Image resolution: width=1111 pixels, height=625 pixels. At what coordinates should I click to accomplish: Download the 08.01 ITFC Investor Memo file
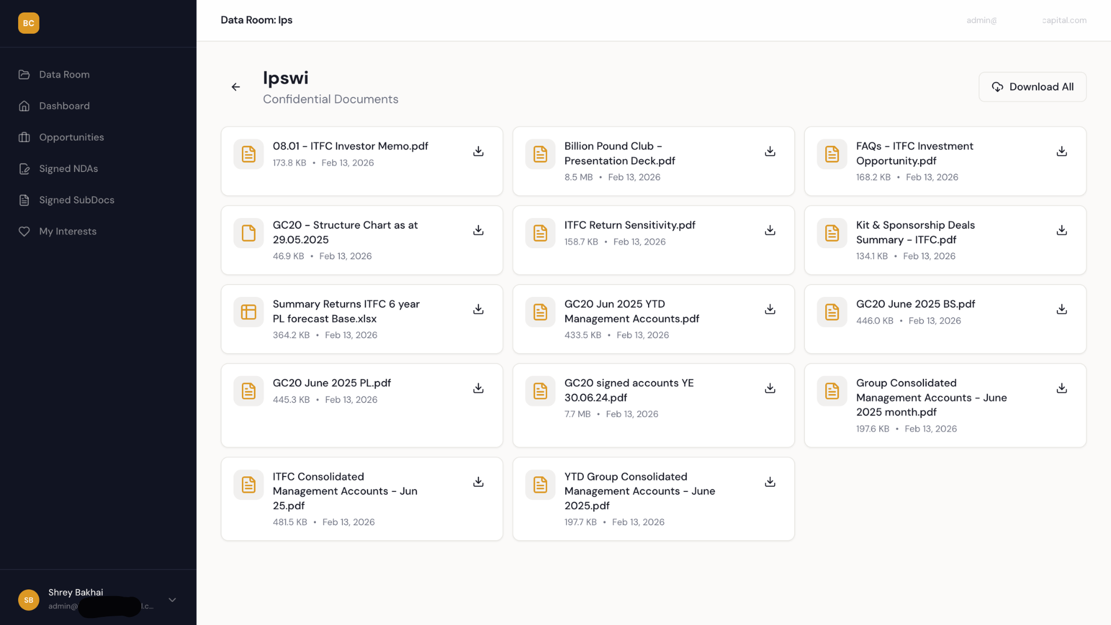pos(478,152)
